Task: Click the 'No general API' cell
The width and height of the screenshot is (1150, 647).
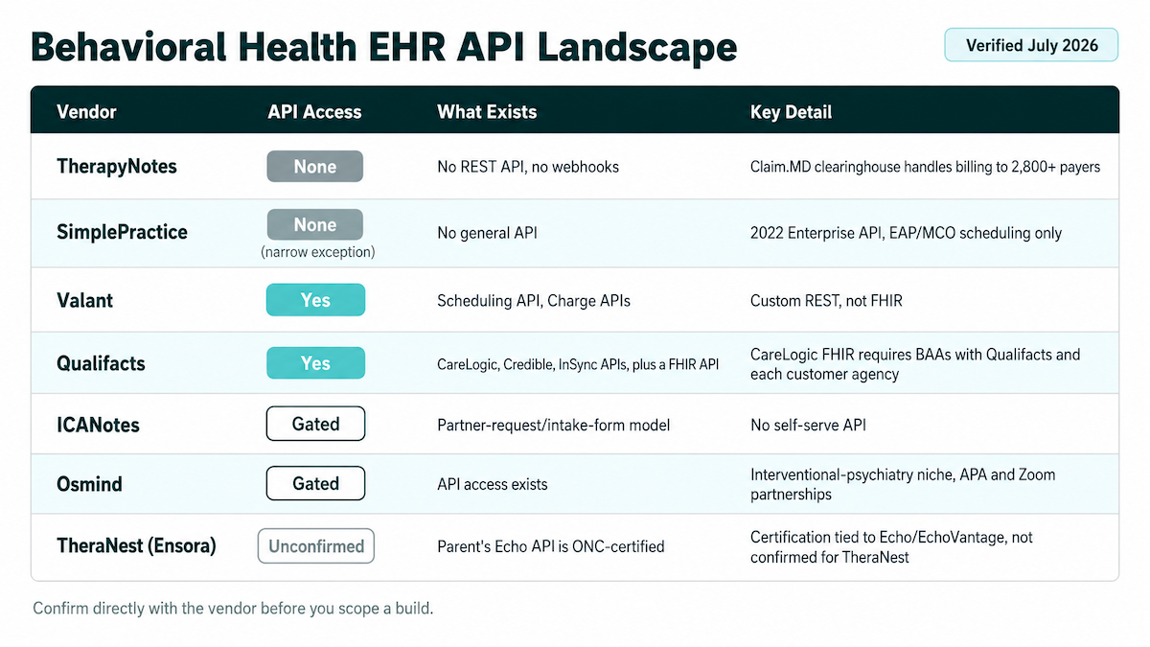Action: (487, 233)
